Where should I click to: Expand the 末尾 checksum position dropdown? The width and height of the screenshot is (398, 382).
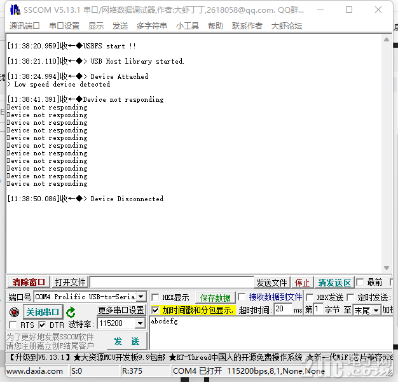[376, 310]
